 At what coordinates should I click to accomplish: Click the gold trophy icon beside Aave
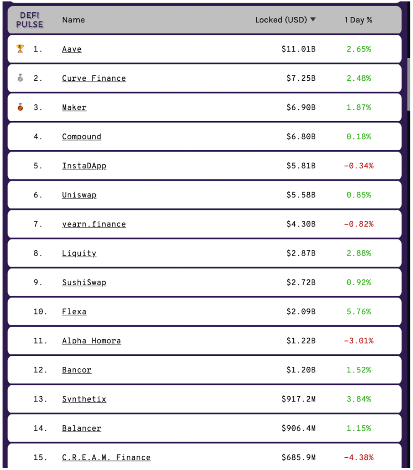(20, 49)
